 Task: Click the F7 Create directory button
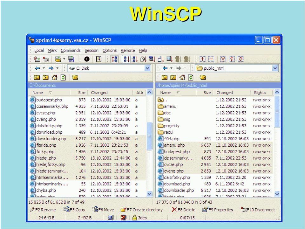[x=141, y=210]
